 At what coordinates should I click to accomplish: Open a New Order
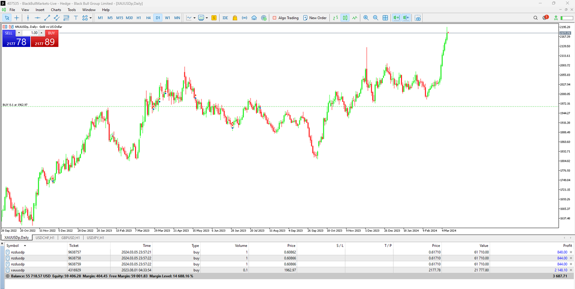tap(315, 18)
